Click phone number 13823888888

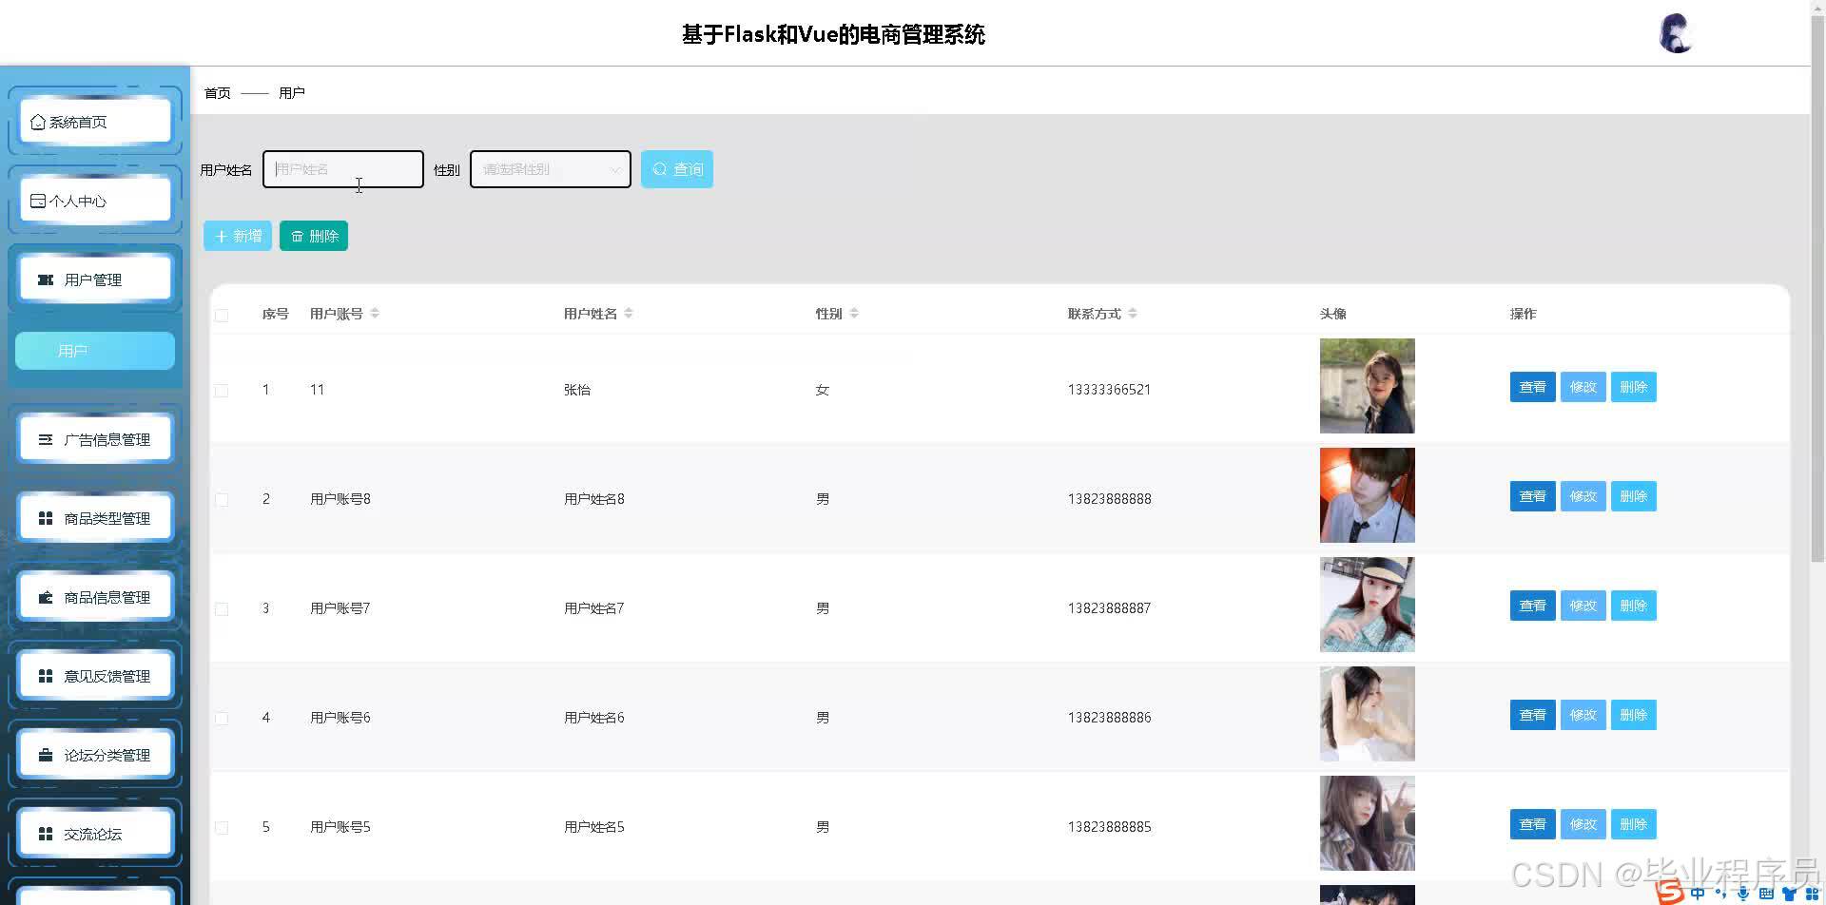[x=1109, y=499]
